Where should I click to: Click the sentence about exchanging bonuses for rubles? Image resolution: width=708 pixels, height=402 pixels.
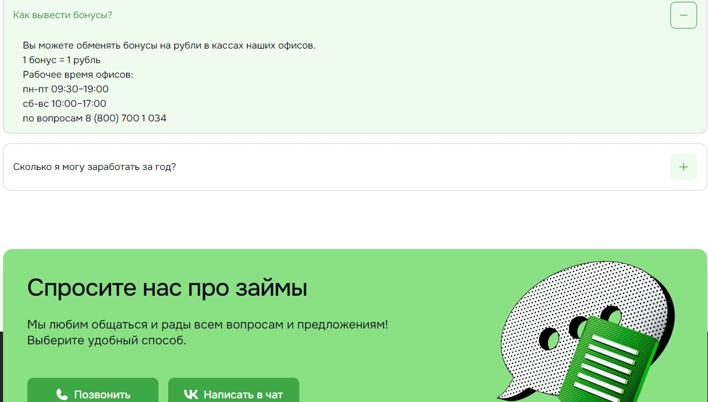(169, 46)
